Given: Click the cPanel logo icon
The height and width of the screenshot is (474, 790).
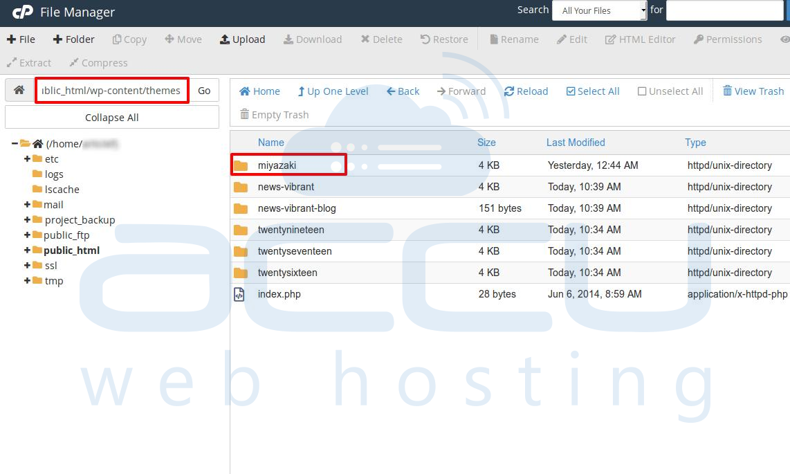Looking at the screenshot, I should click(23, 12).
